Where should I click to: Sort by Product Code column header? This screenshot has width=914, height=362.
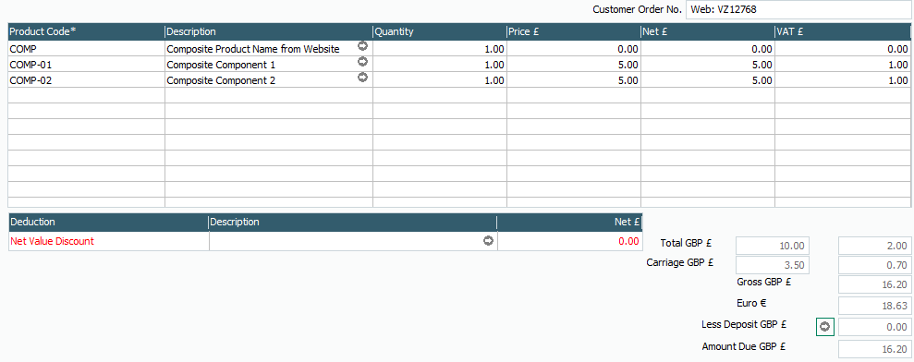pos(86,31)
